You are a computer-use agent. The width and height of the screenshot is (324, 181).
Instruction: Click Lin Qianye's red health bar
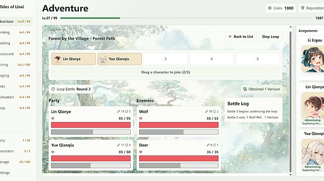[91, 125]
